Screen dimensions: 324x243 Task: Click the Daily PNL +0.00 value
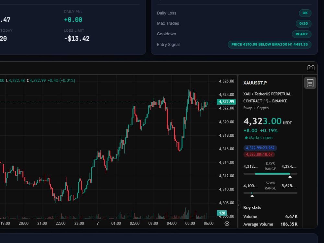pyautogui.click(x=73, y=20)
